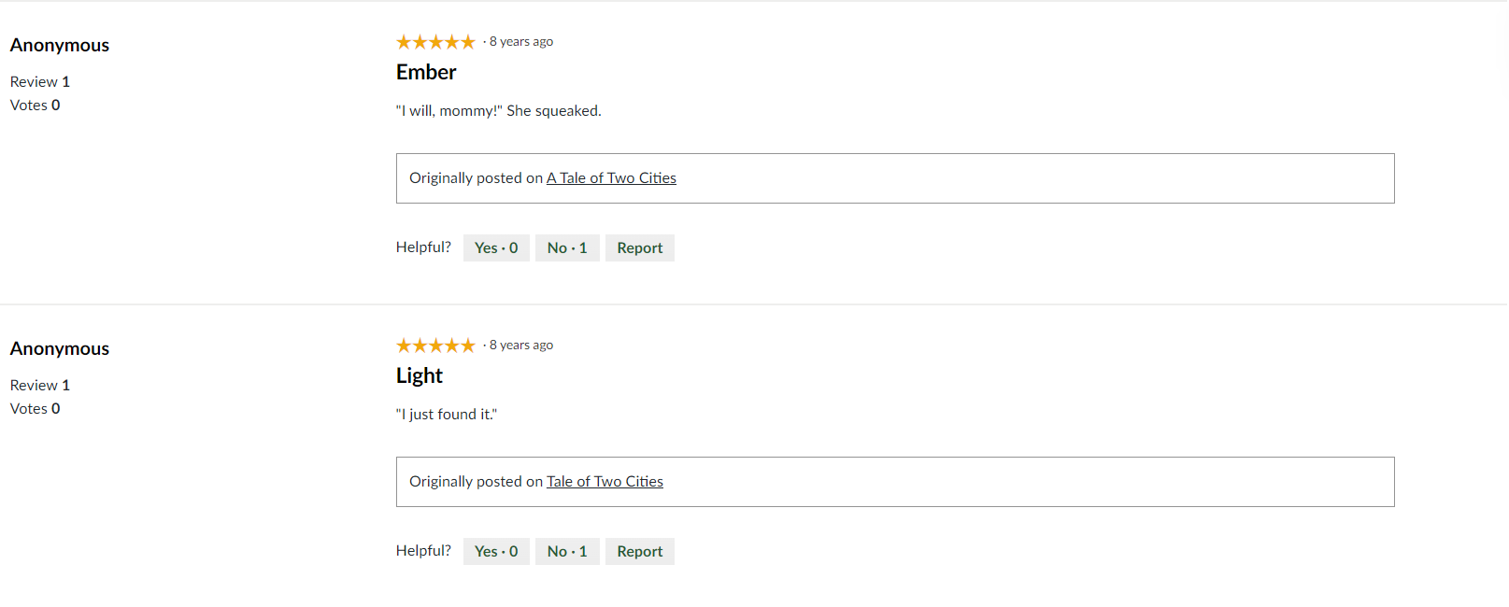This screenshot has height=607, width=1509.
Task: Click the star rating on Light review
Action: 435,346
